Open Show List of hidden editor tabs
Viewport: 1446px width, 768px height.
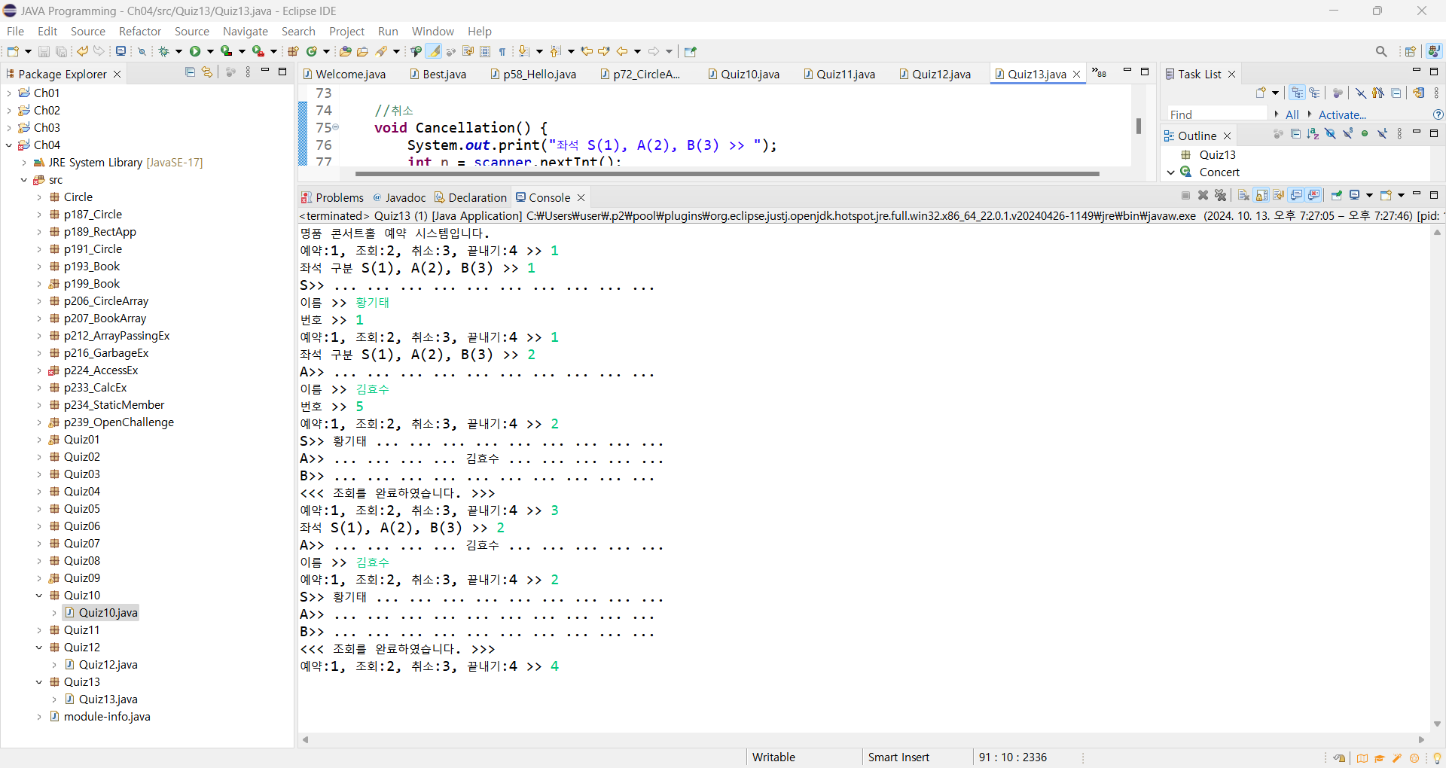pos(1100,72)
